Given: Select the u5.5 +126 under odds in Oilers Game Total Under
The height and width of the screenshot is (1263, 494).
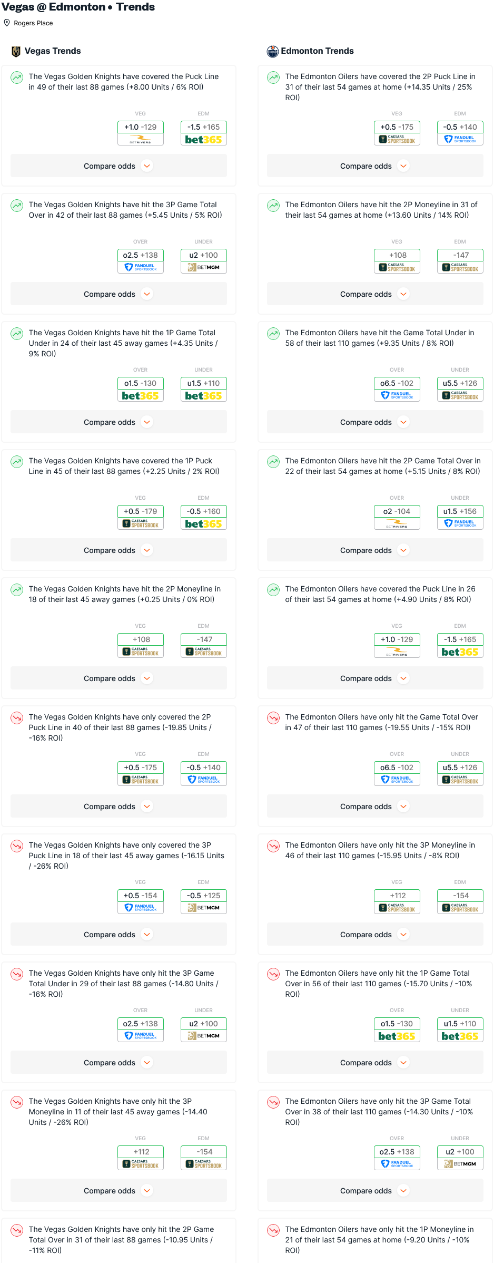Looking at the screenshot, I should 460,383.
